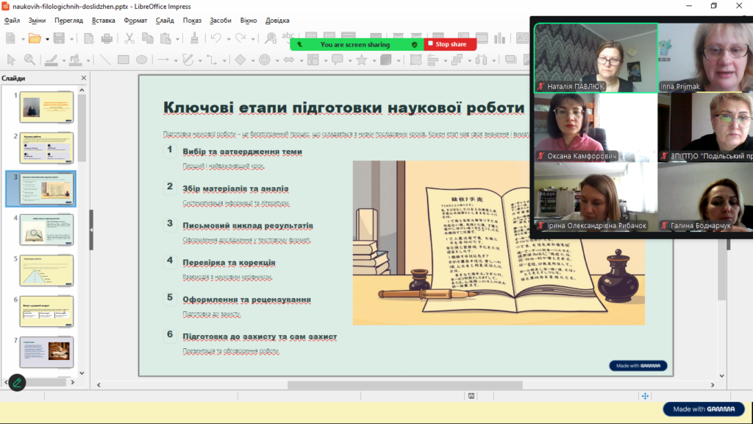Select Наталія ПАВЛЮК's video tile

596,57
